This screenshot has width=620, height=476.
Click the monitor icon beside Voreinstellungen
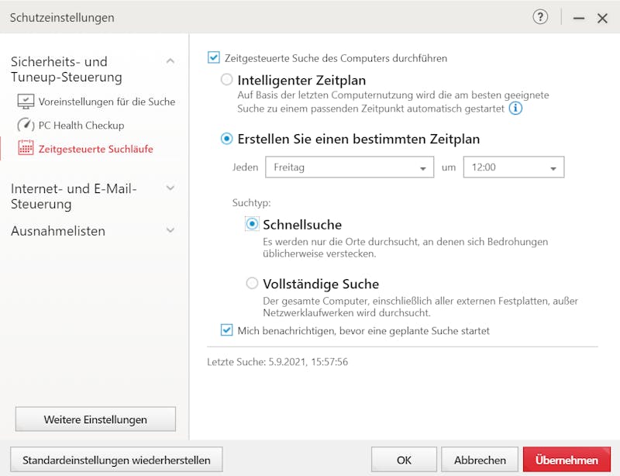tap(26, 102)
